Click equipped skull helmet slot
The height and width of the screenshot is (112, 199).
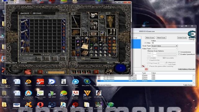(93, 15)
